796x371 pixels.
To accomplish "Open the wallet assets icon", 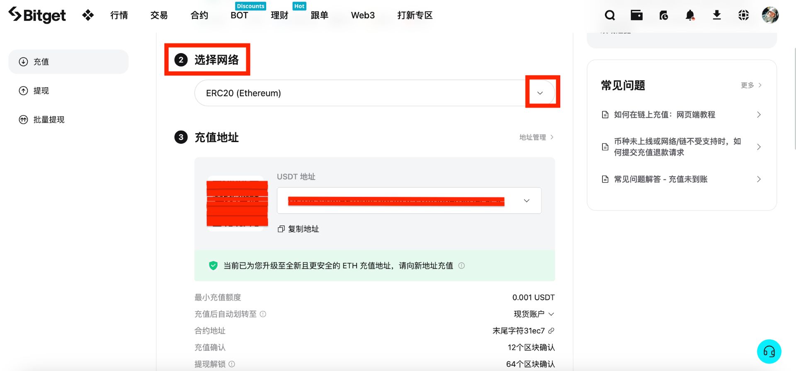I will point(636,15).
